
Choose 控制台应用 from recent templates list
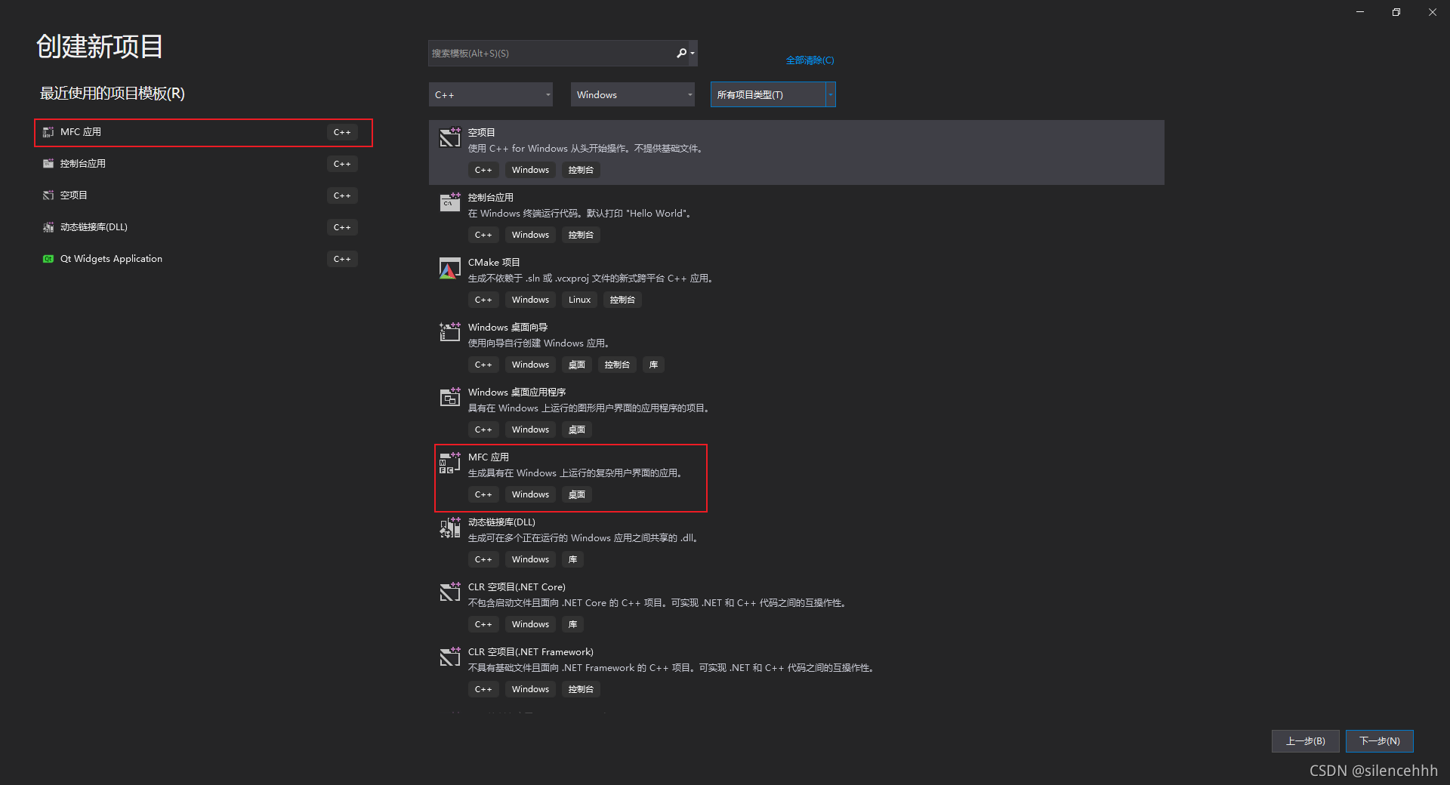point(203,164)
